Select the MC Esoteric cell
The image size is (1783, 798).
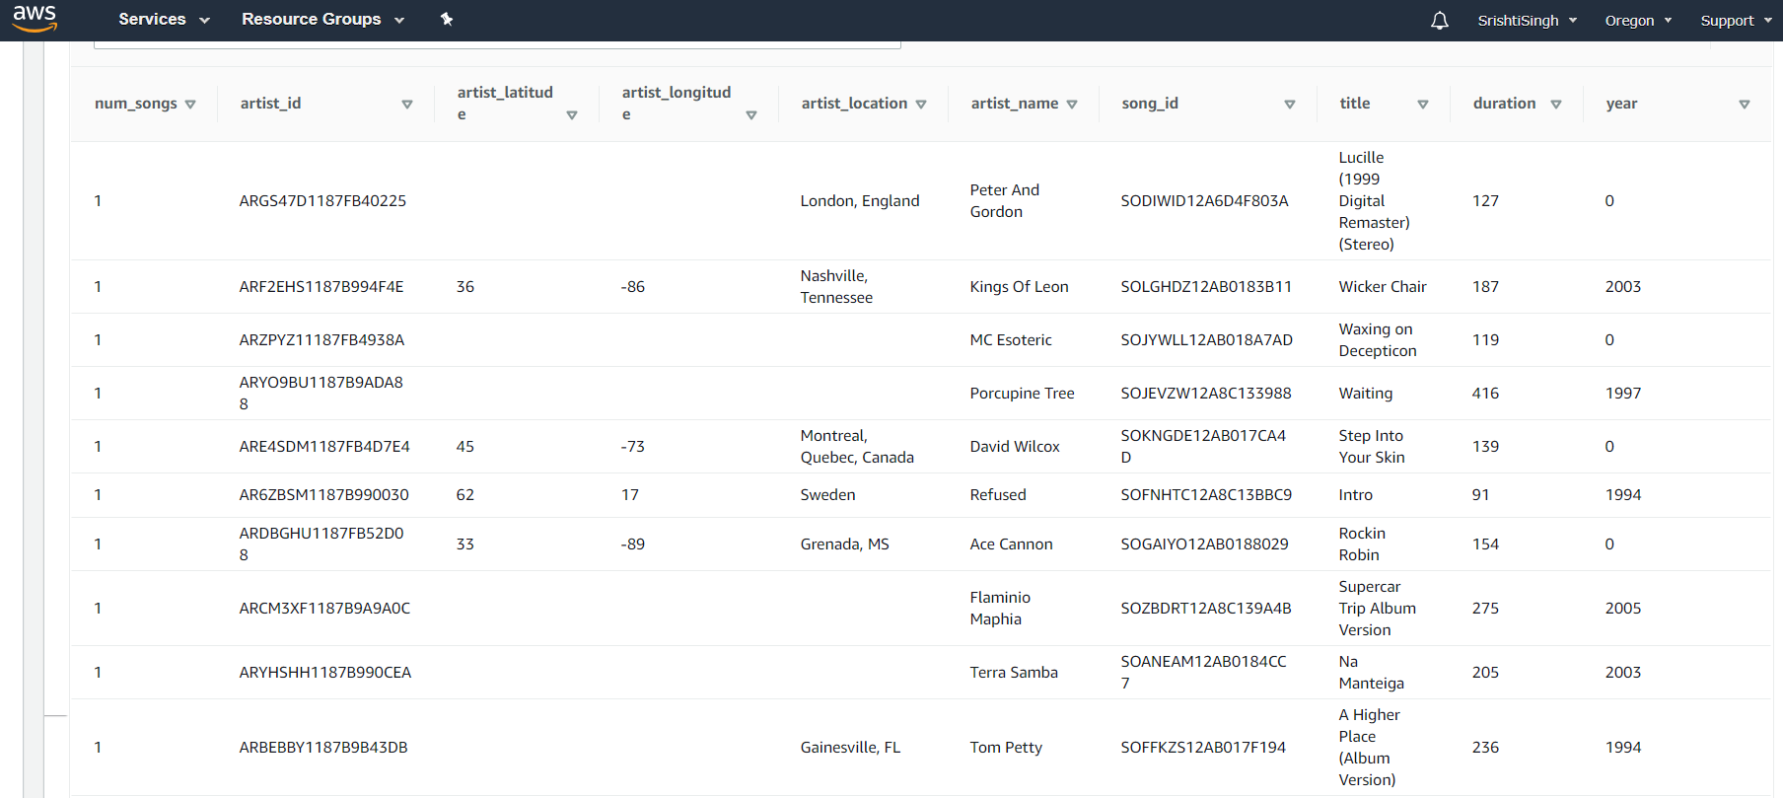1011,340
